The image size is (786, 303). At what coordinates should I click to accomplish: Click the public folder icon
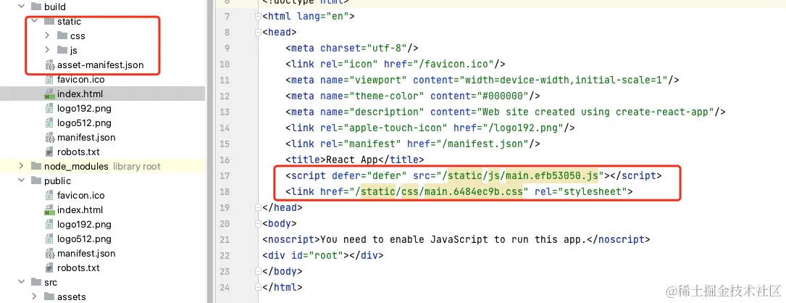coord(35,180)
